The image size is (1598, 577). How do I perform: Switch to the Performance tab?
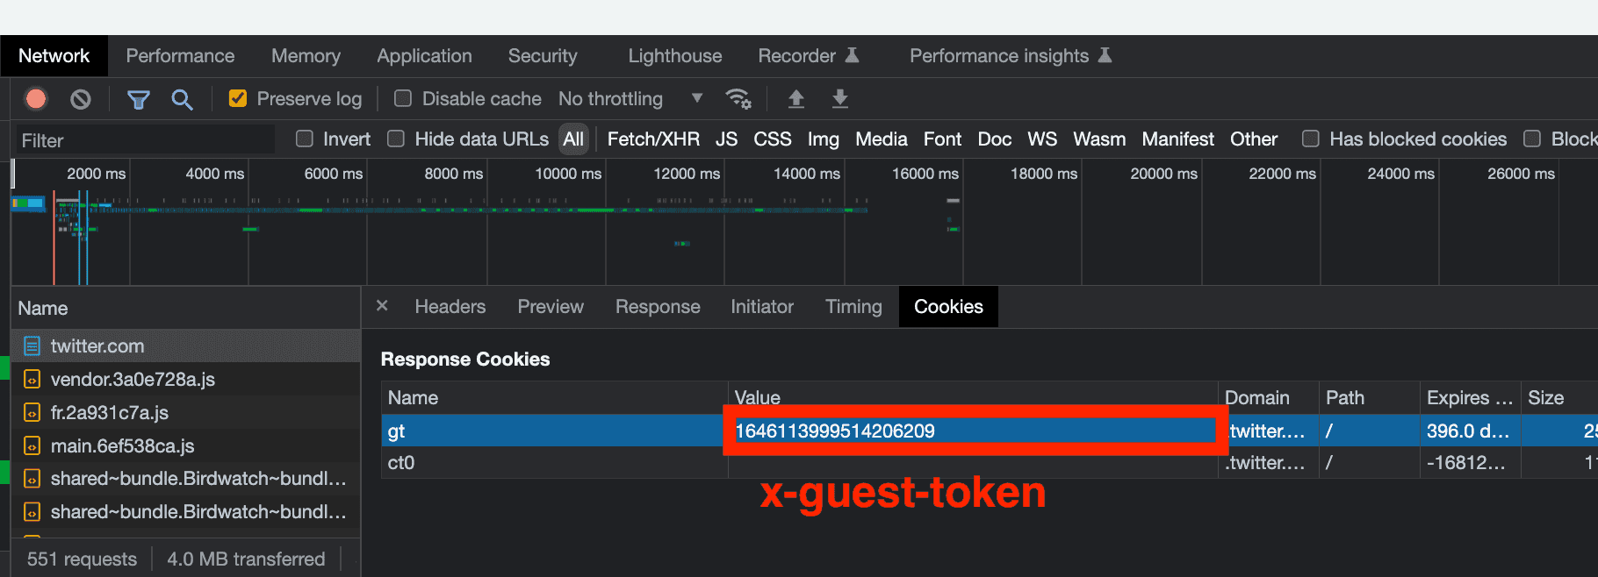point(180,56)
